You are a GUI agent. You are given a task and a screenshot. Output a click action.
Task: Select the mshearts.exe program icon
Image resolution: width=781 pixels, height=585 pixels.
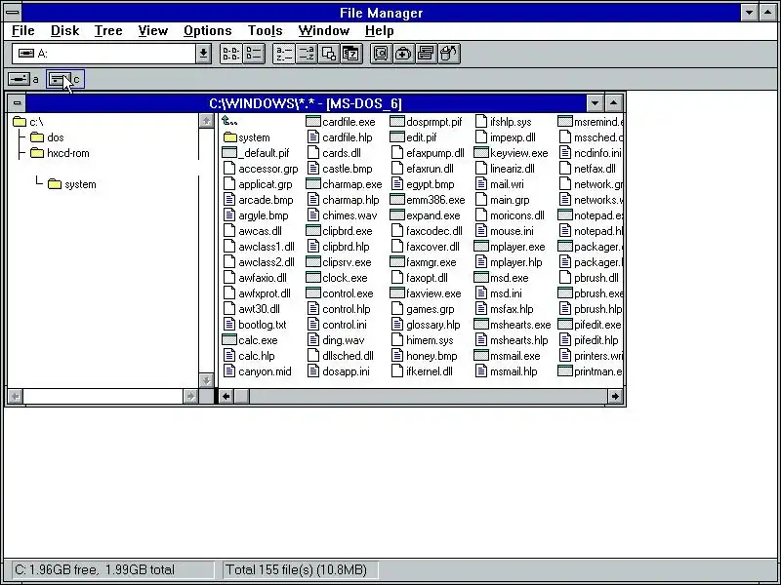click(x=480, y=325)
